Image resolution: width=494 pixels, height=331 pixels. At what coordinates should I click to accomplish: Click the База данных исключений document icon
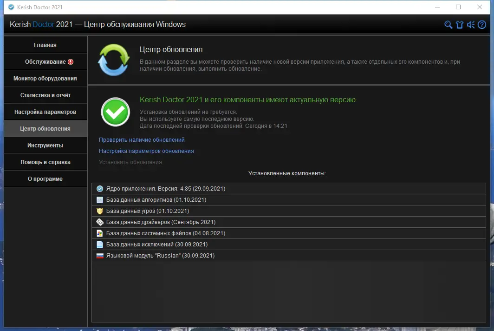tap(100, 245)
